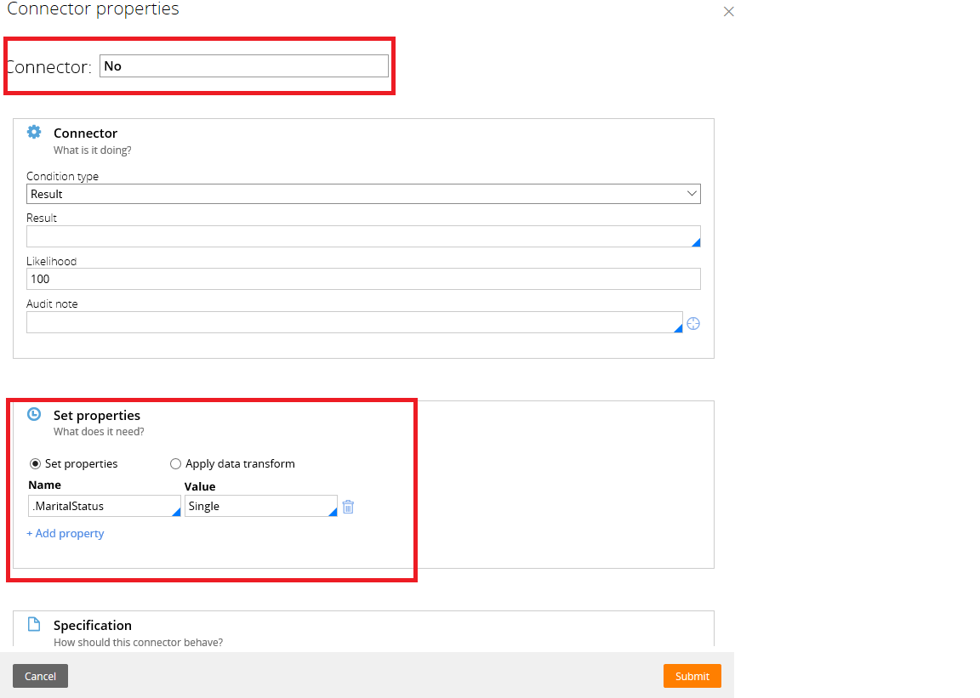This screenshot has width=980, height=698.
Task: Click the 'Audit note' label
Action: (x=52, y=304)
